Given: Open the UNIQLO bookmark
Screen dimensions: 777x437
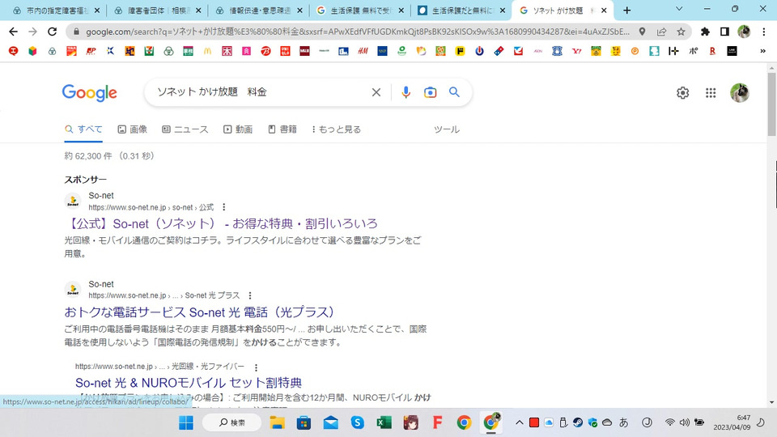Looking at the screenshot, I should (285, 51).
